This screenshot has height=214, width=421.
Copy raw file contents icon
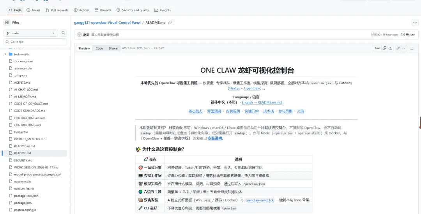pos(384,48)
